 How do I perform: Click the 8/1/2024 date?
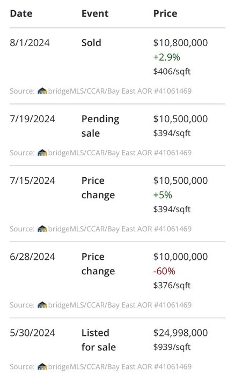(30, 43)
